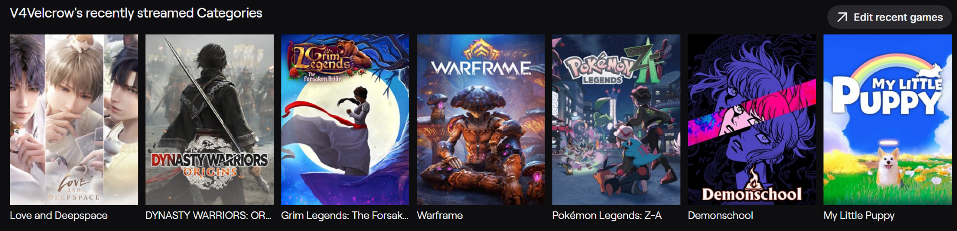
Task: Open the DYNASTY WARRIORS: OR... title link
Action: point(208,216)
